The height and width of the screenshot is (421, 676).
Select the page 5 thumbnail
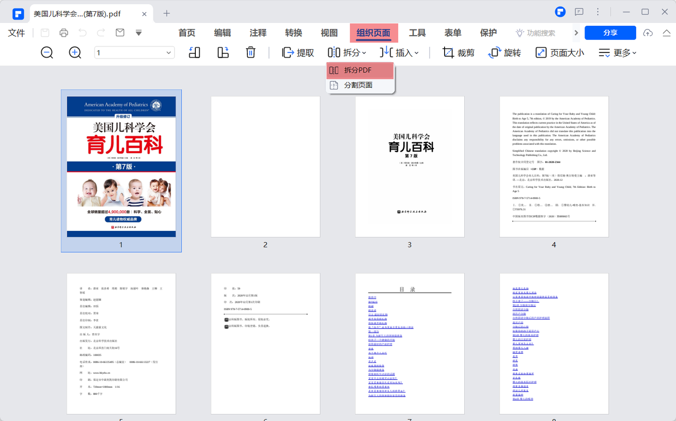tap(121, 344)
